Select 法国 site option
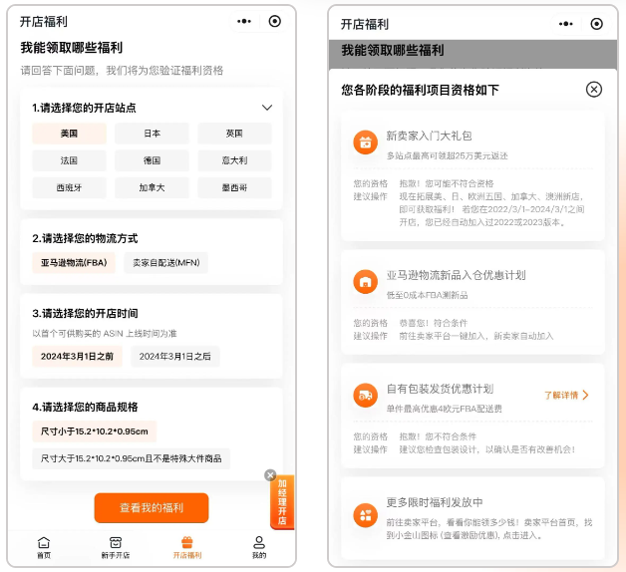Image resolution: width=626 pixels, height=572 pixels. (69, 160)
